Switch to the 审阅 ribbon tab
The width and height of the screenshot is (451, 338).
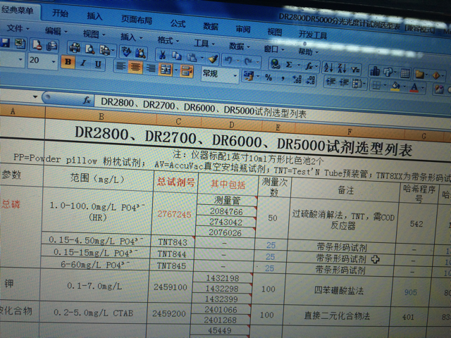(x=243, y=30)
